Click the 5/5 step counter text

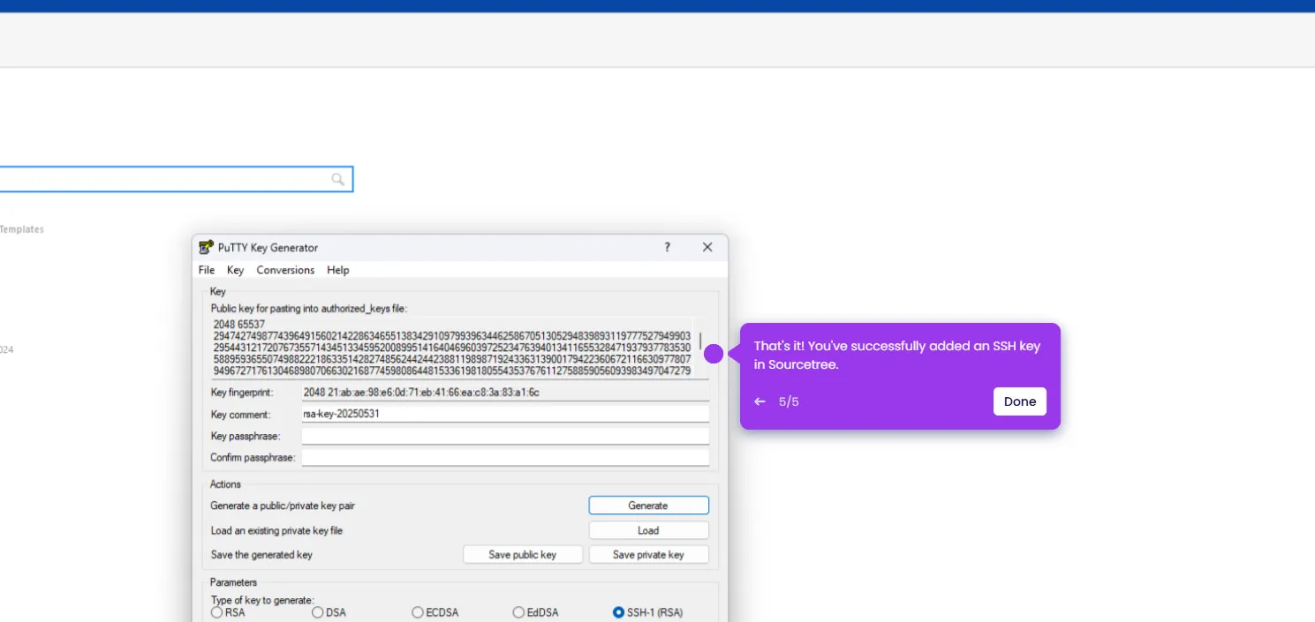[789, 401]
